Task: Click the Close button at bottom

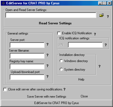Action: point(84,96)
